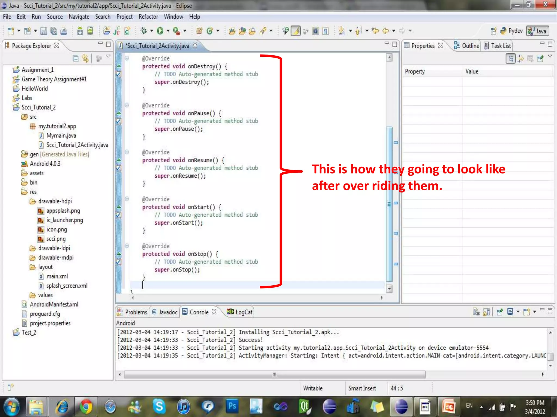
Task: Select Mymain.java in Package Explorer
Action: point(61,135)
